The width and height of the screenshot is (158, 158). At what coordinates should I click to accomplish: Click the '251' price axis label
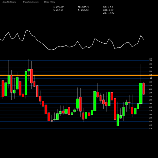click(x=150, y=100)
